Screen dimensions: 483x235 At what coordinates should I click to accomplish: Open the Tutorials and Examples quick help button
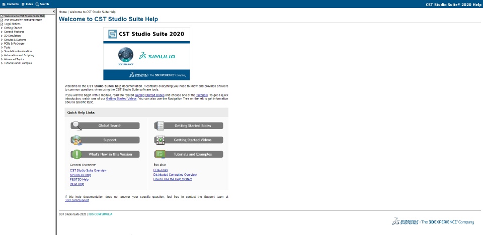(x=189, y=154)
